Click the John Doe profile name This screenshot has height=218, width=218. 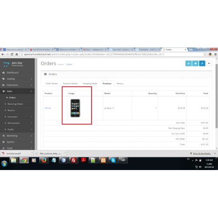click(17, 63)
